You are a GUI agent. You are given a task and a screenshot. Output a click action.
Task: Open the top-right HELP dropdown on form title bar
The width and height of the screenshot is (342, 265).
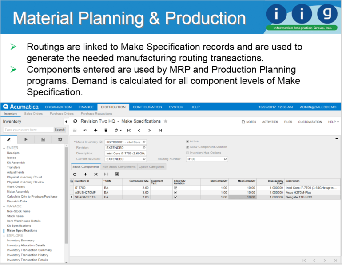click(333, 122)
